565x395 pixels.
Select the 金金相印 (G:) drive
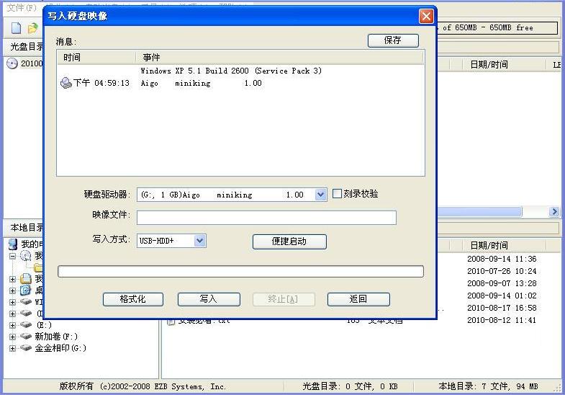pyautogui.click(x=60, y=348)
